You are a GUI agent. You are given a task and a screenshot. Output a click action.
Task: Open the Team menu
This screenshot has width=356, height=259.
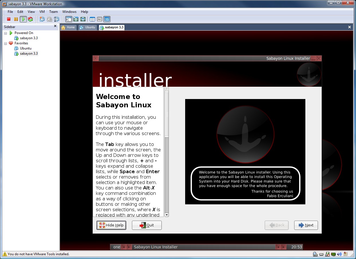(x=54, y=12)
